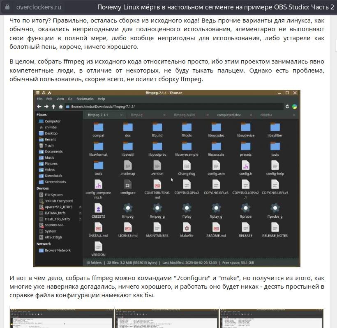Image resolution: width=337 pixels, height=328 pixels.
Task: Open the Bookmarks menu in Thunar
Action: click(85, 99)
